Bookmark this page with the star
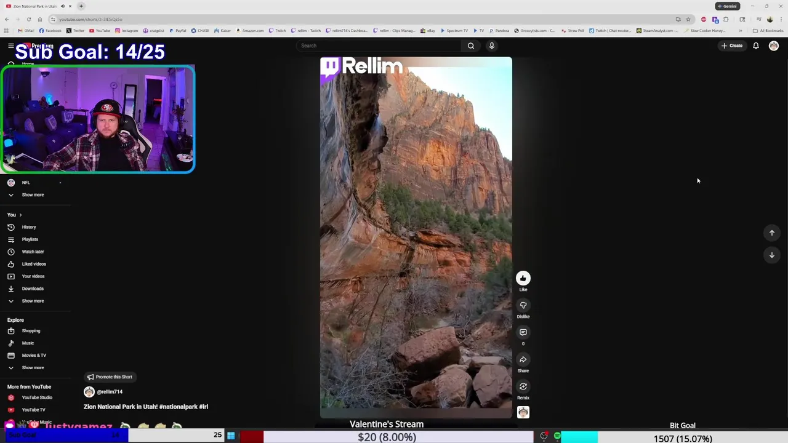This screenshot has height=443, width=788. [x=688, y=19]
